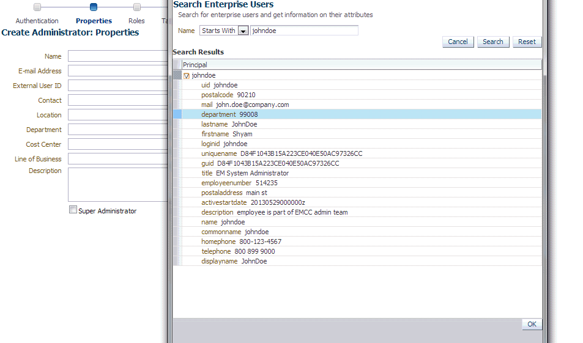Click the Search button
This screenshot has width=583, height=343.
(x=492, y=42)
